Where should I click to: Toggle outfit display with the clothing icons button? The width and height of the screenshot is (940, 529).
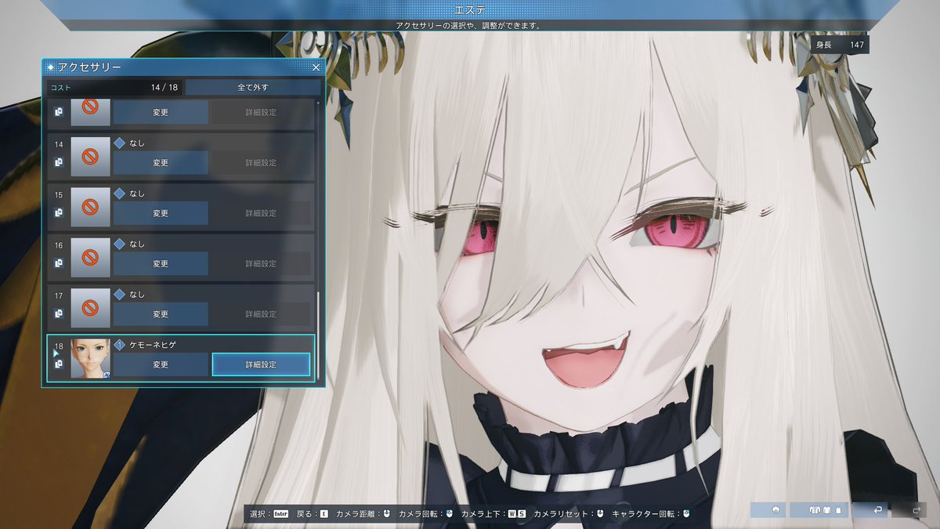pyautogui.click(x=819, y=510)
